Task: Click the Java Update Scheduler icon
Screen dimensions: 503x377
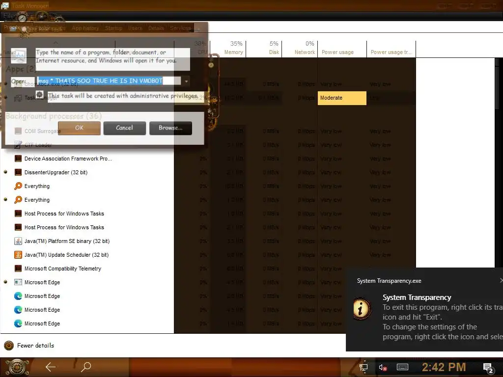Action: (x=18, y=255)
